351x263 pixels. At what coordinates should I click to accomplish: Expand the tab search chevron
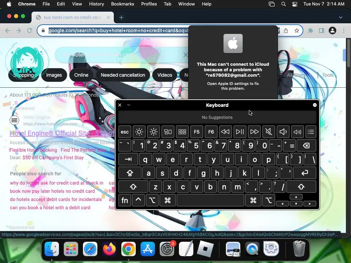(x=340, y=17)
